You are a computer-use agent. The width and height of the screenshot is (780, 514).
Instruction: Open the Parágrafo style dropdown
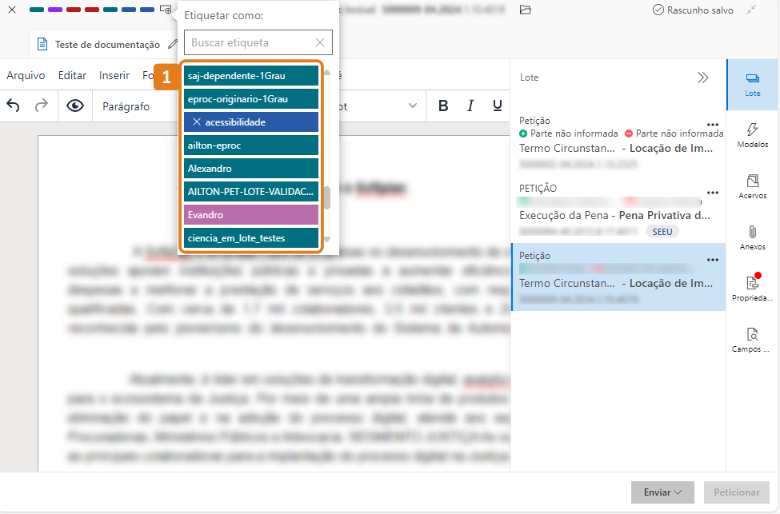click(x=126, y=106)
